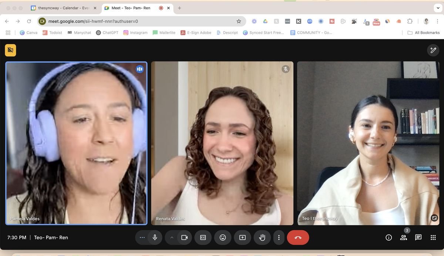Toggle the microphone on or off
Viewport: 444px width, 256px height.
[155, 238]
